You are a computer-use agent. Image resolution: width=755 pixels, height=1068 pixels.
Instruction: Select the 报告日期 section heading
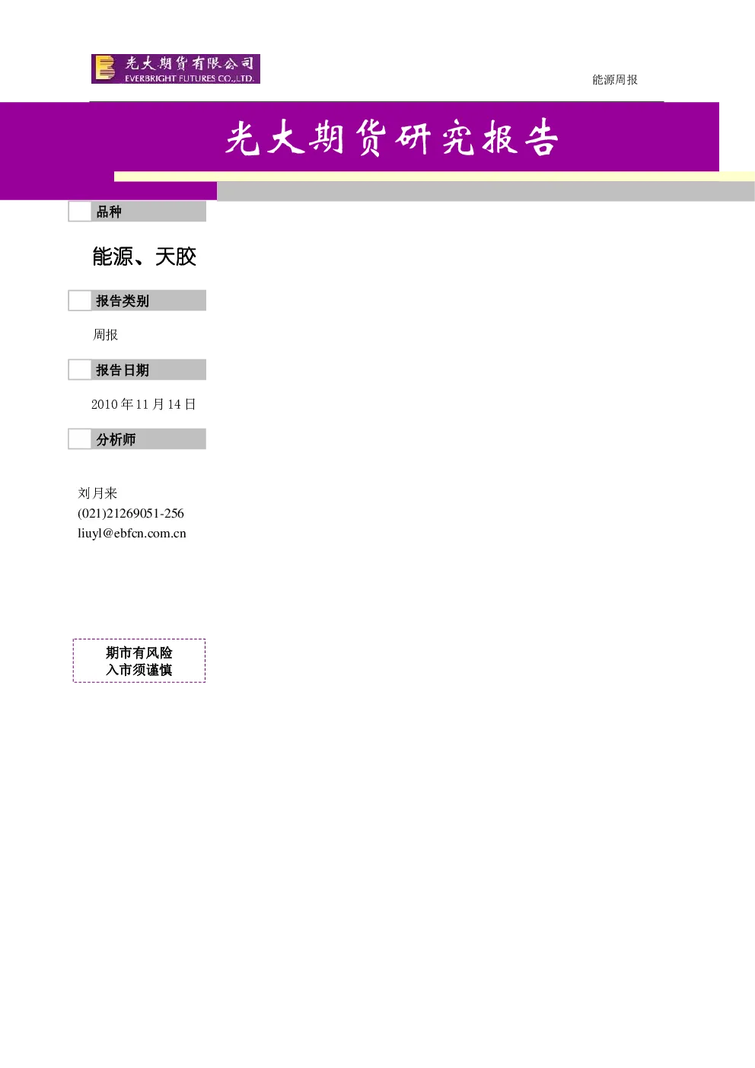click(x=123, y=370)
